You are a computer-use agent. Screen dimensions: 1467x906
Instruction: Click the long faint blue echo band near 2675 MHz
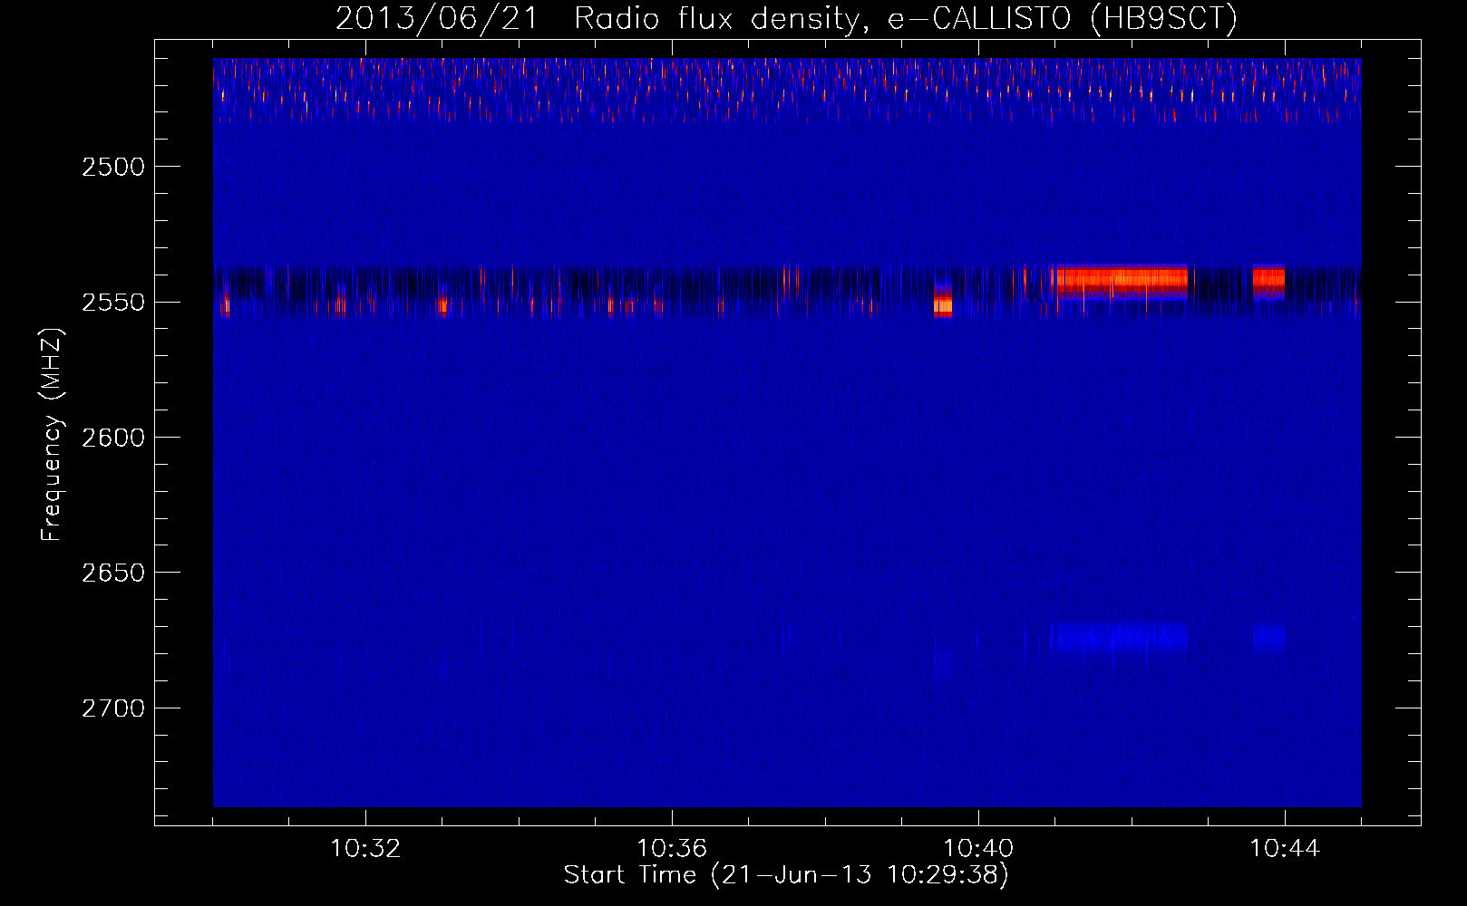click(x=1121, y=637)
